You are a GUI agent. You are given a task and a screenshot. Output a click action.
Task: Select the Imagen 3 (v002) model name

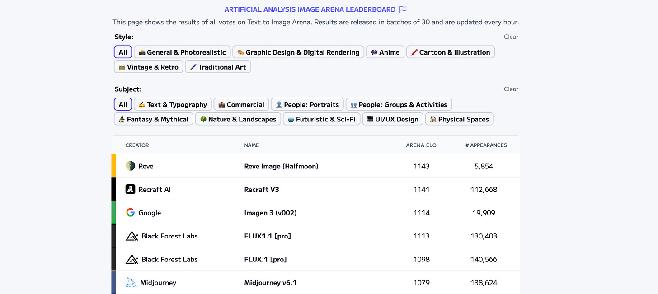(270, 213)
